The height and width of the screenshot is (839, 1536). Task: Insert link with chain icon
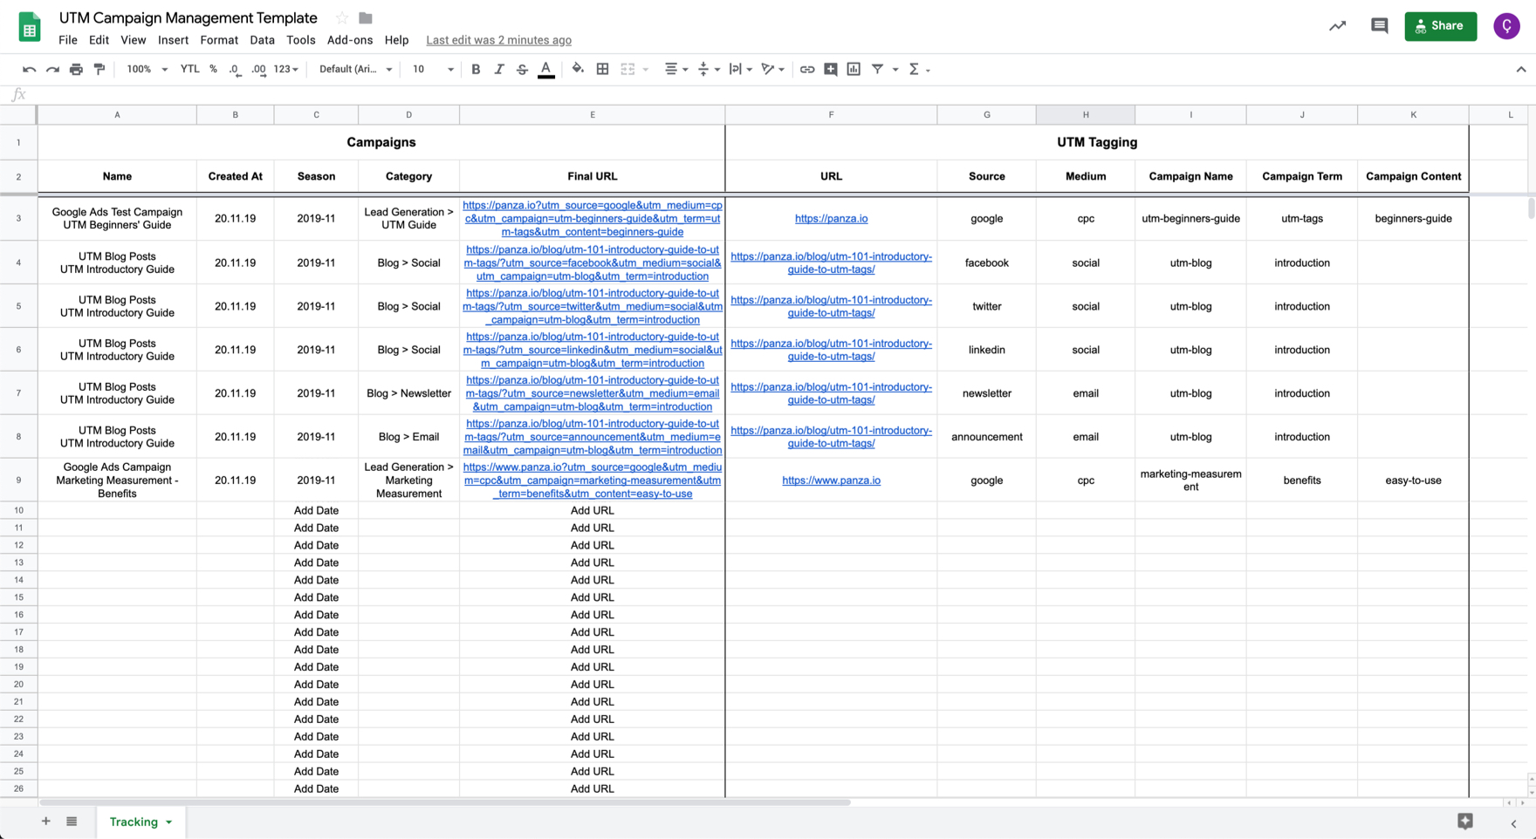pyautogui.click(x=807, y=69)
